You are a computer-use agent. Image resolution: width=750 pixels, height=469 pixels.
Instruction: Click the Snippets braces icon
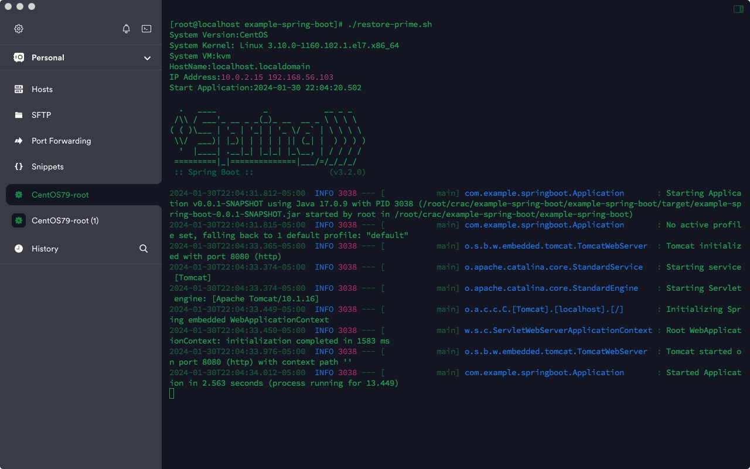coord(19,166)
